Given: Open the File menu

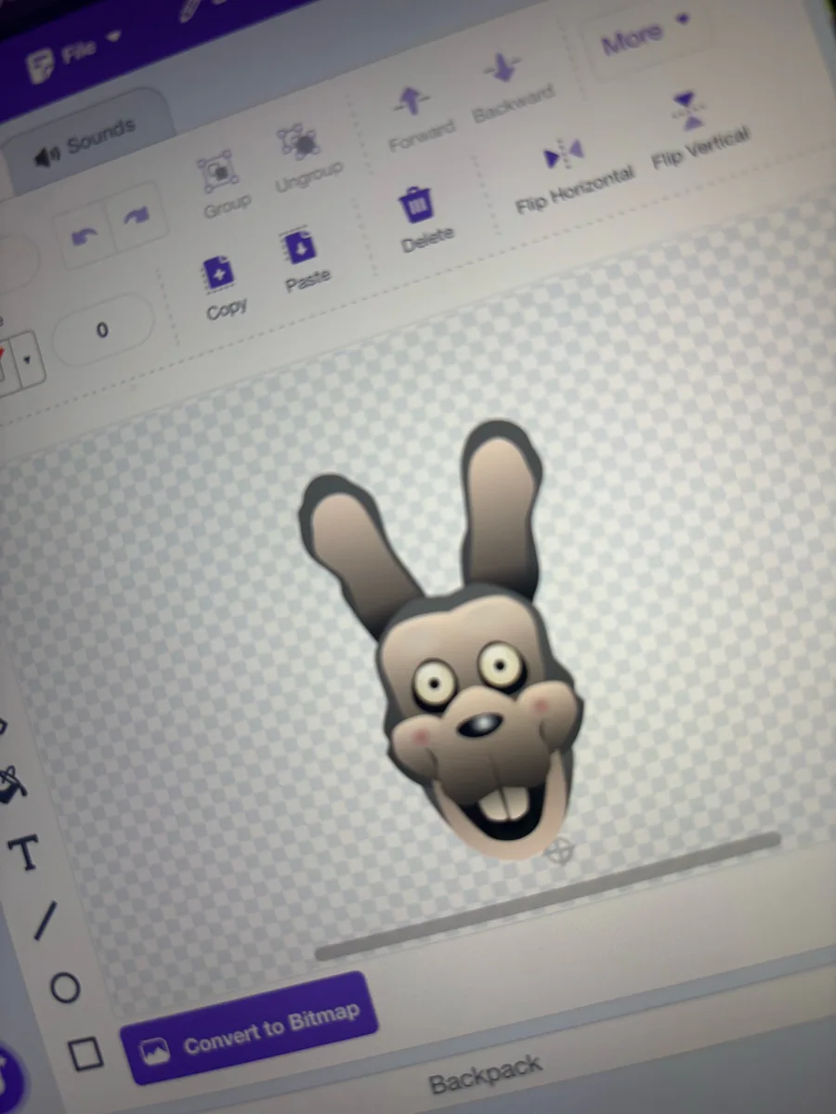Looking at the screenshot, I should 72,55.
